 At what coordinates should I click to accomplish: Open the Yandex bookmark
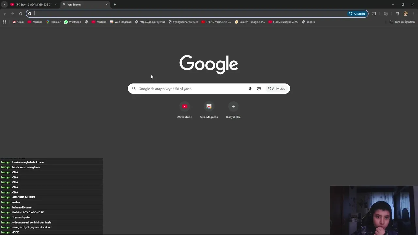(308, 22)
